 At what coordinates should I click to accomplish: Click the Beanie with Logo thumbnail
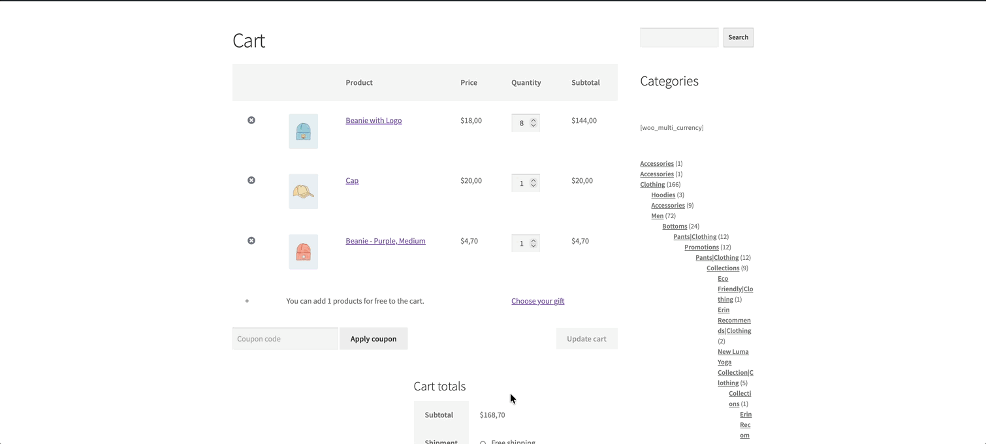pyautogui.click(x=303, y=131)
